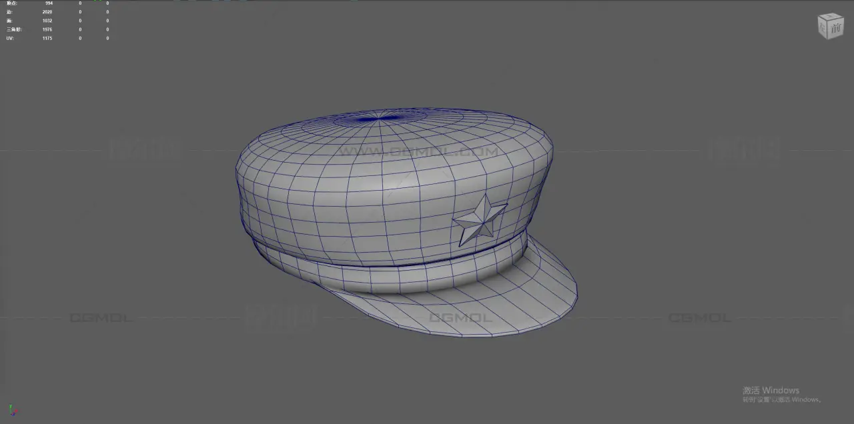Click the top (上) face of the view cube
854x424 pixels.
point(831,16)
